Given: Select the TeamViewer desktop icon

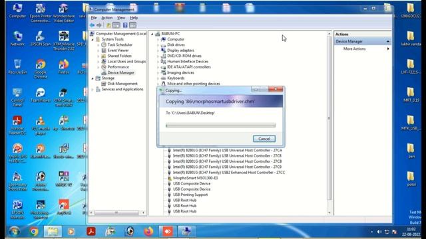Looking at the screenshot, I should tap(40, 95).
